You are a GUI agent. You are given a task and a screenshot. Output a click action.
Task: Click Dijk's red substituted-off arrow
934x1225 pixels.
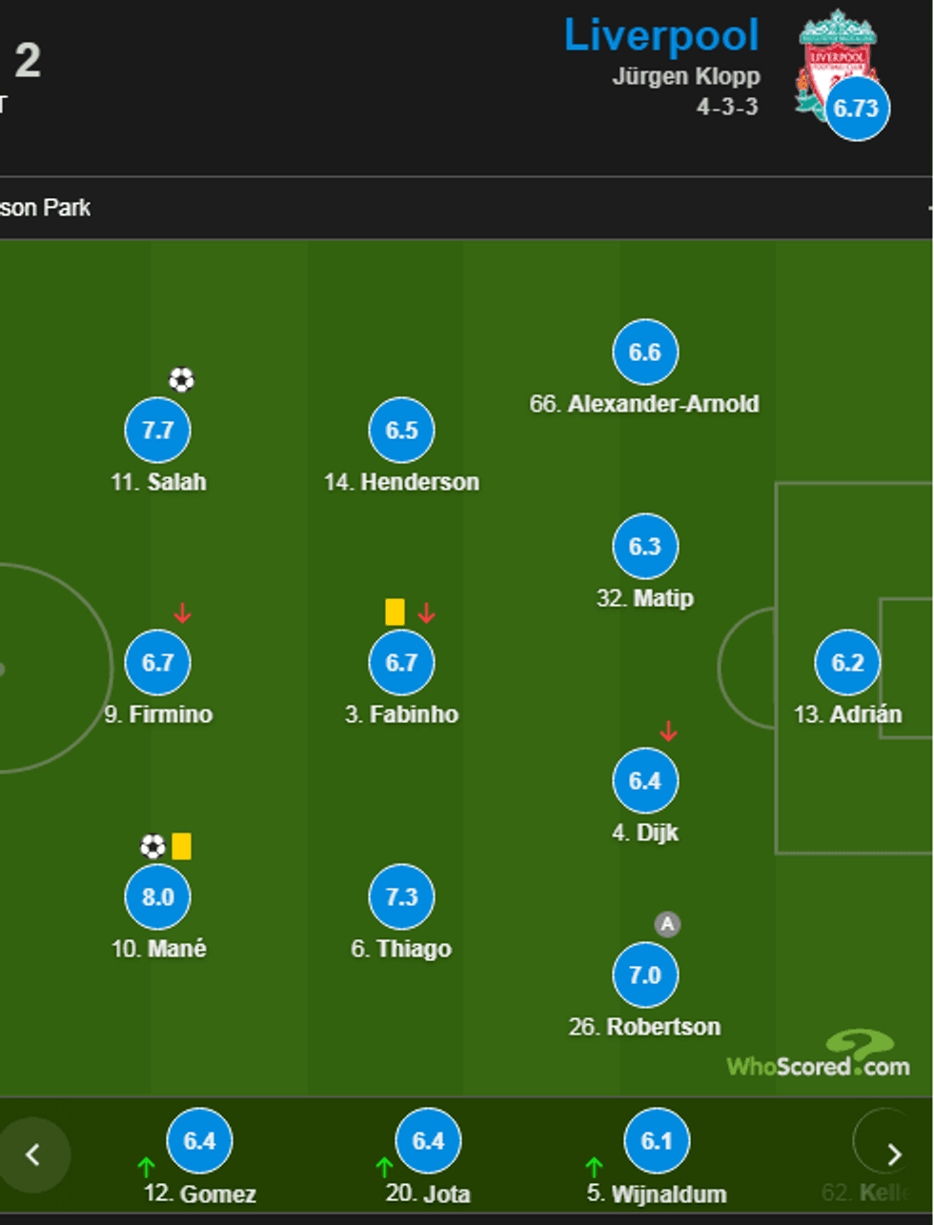(x=668, y=732)
